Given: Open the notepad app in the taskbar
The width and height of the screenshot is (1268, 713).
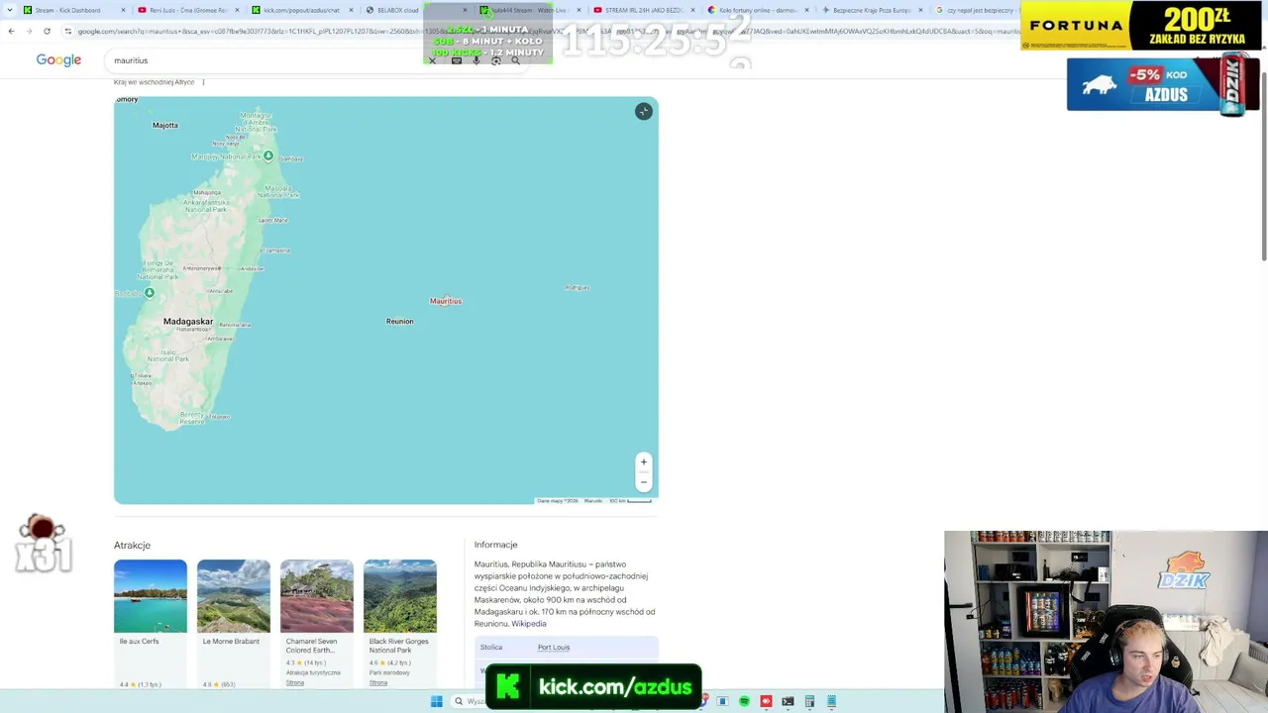Looking at the screenshot, I should click(x=831, y=701).
